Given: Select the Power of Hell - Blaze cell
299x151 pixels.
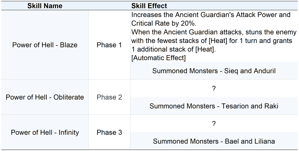Looking at the screenshot, I should (x=45, y=45).
